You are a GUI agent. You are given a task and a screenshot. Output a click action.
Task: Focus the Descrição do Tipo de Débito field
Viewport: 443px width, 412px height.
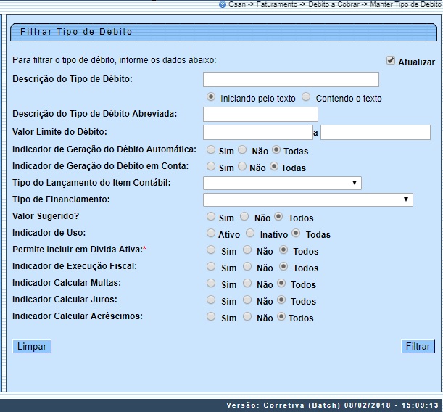point(291,79)
